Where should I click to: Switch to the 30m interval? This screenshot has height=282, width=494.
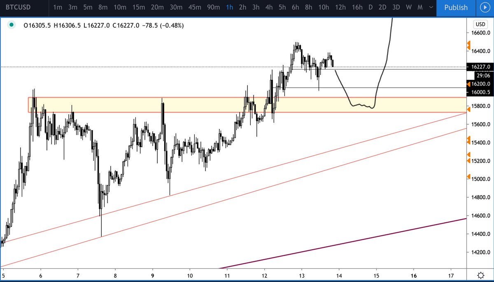point(176,7)
